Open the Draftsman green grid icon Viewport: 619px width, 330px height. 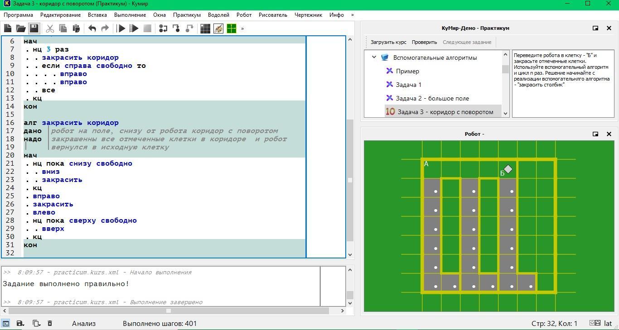tap(232, 29)
